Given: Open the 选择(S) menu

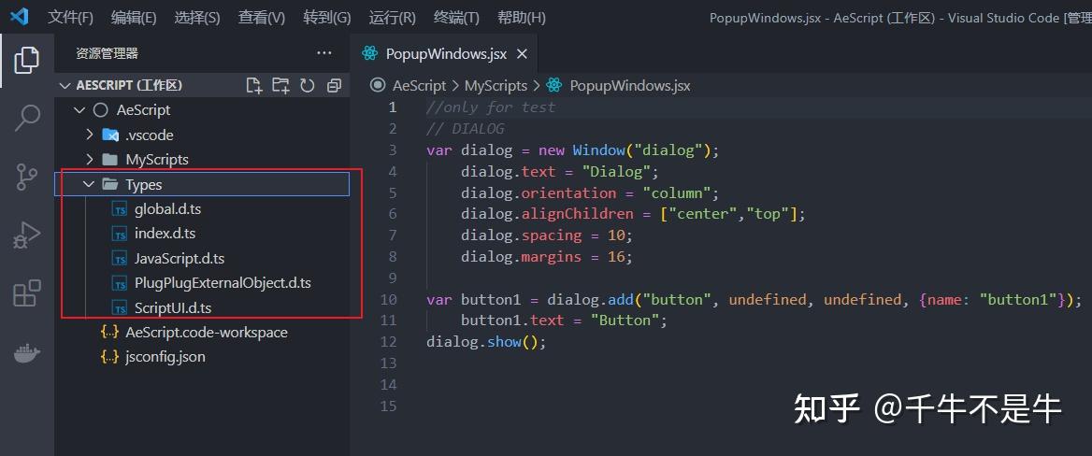Looking at the screenshot, I should pyautogui.click(x=198, y=18).
